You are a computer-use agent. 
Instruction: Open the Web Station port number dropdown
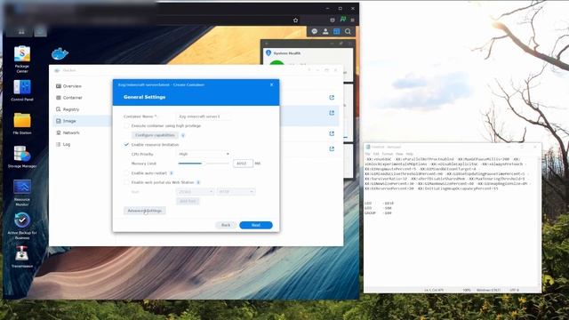tap(195, 192)
